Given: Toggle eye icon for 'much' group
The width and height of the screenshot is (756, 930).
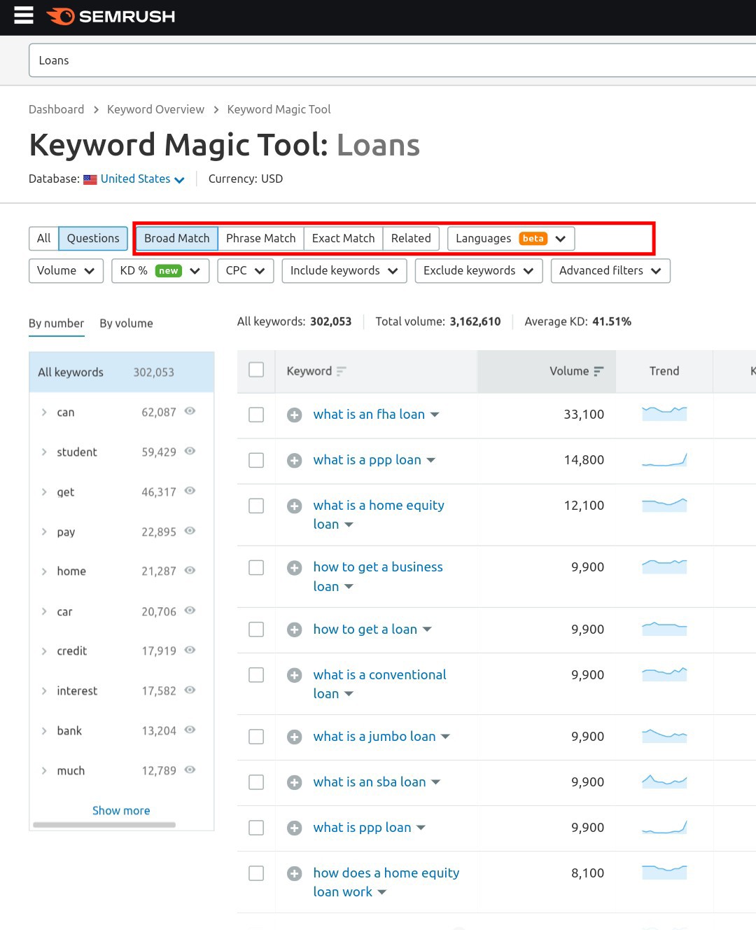Looking at the screenshot, I should (x=190, y=770).
